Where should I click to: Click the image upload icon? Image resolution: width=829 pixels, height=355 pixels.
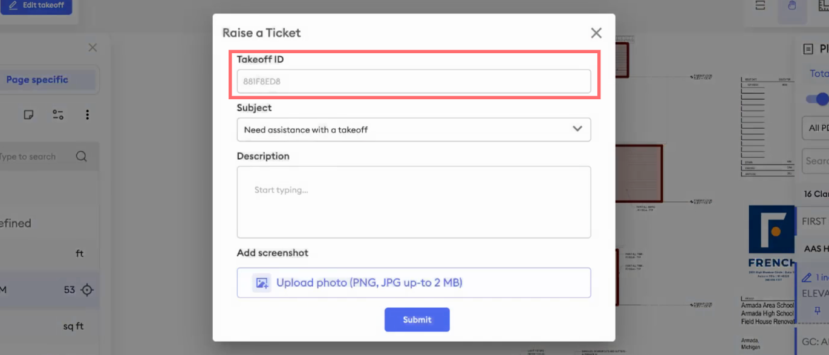[x=262, y=282]
